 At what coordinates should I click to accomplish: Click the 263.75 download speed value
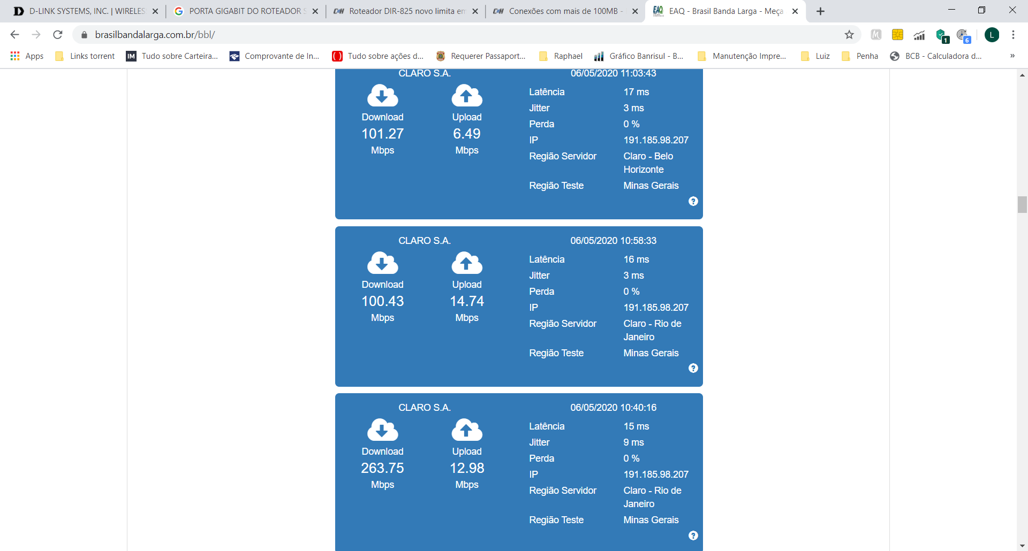point(382,468)
